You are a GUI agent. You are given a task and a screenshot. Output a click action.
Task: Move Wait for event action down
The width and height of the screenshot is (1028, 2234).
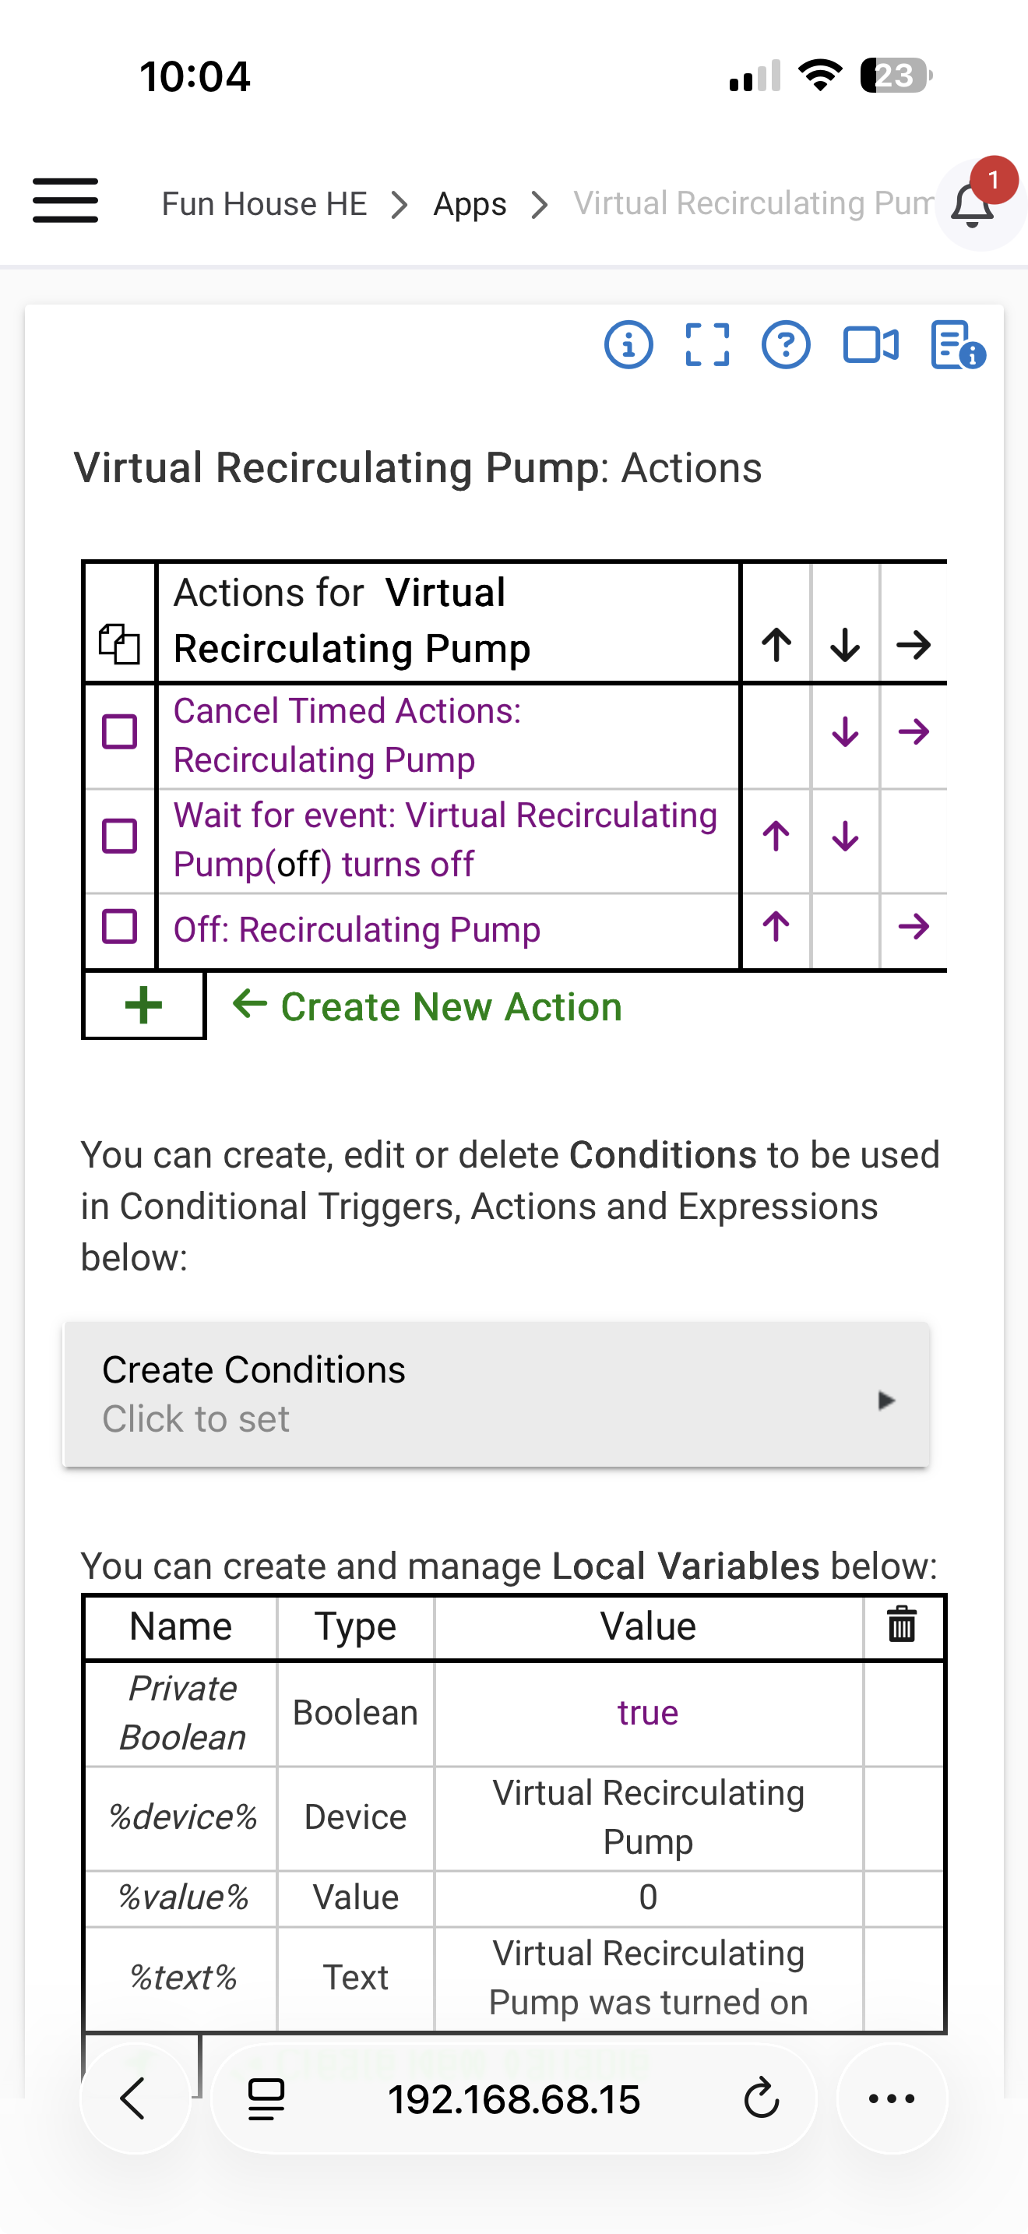coord(844,837)
